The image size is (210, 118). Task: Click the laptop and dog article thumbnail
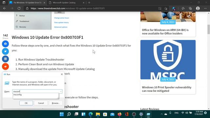tap(168, 17)
